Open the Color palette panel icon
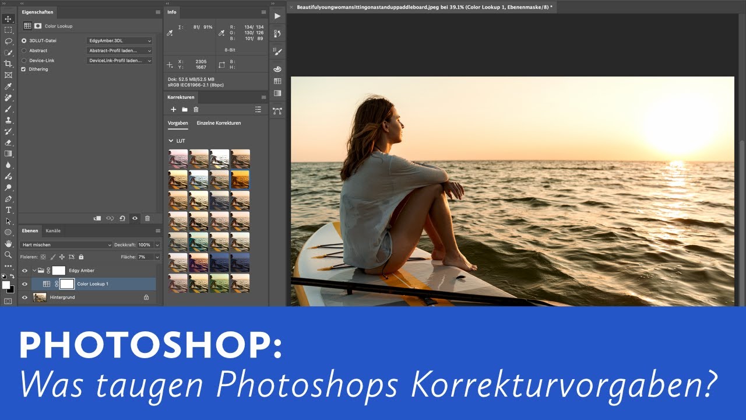 (277, 69)
